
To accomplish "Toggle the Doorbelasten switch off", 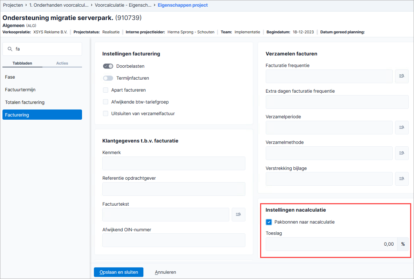I will 108,66.
